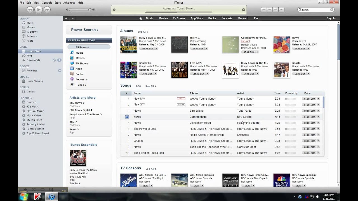See all TV Seasons results
Viewport: 358px width, 201px height.
pyautogui.click(x=151, y=169)
